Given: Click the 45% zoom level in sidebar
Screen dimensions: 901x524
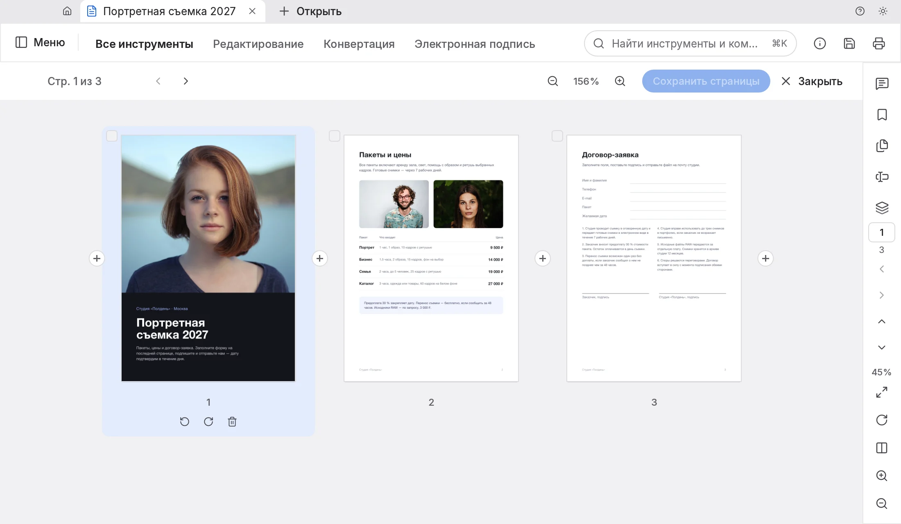Looking at the screenshot, I should pos(881,372).
